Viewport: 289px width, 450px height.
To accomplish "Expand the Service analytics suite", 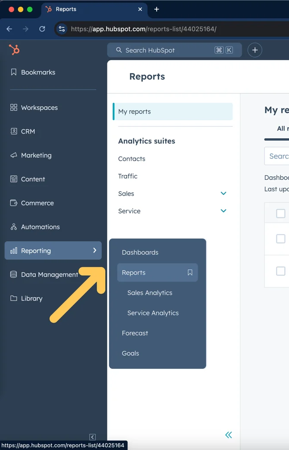I will coord(223,211).
